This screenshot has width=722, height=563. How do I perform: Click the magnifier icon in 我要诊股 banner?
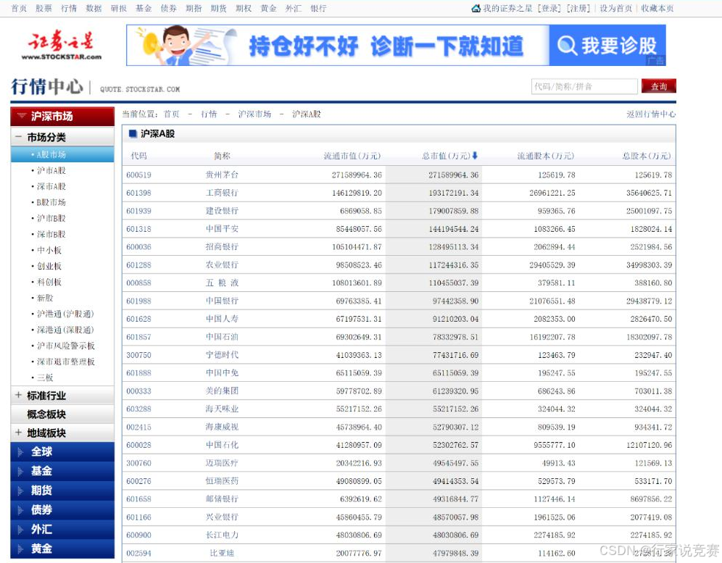(x=567, y=46)
